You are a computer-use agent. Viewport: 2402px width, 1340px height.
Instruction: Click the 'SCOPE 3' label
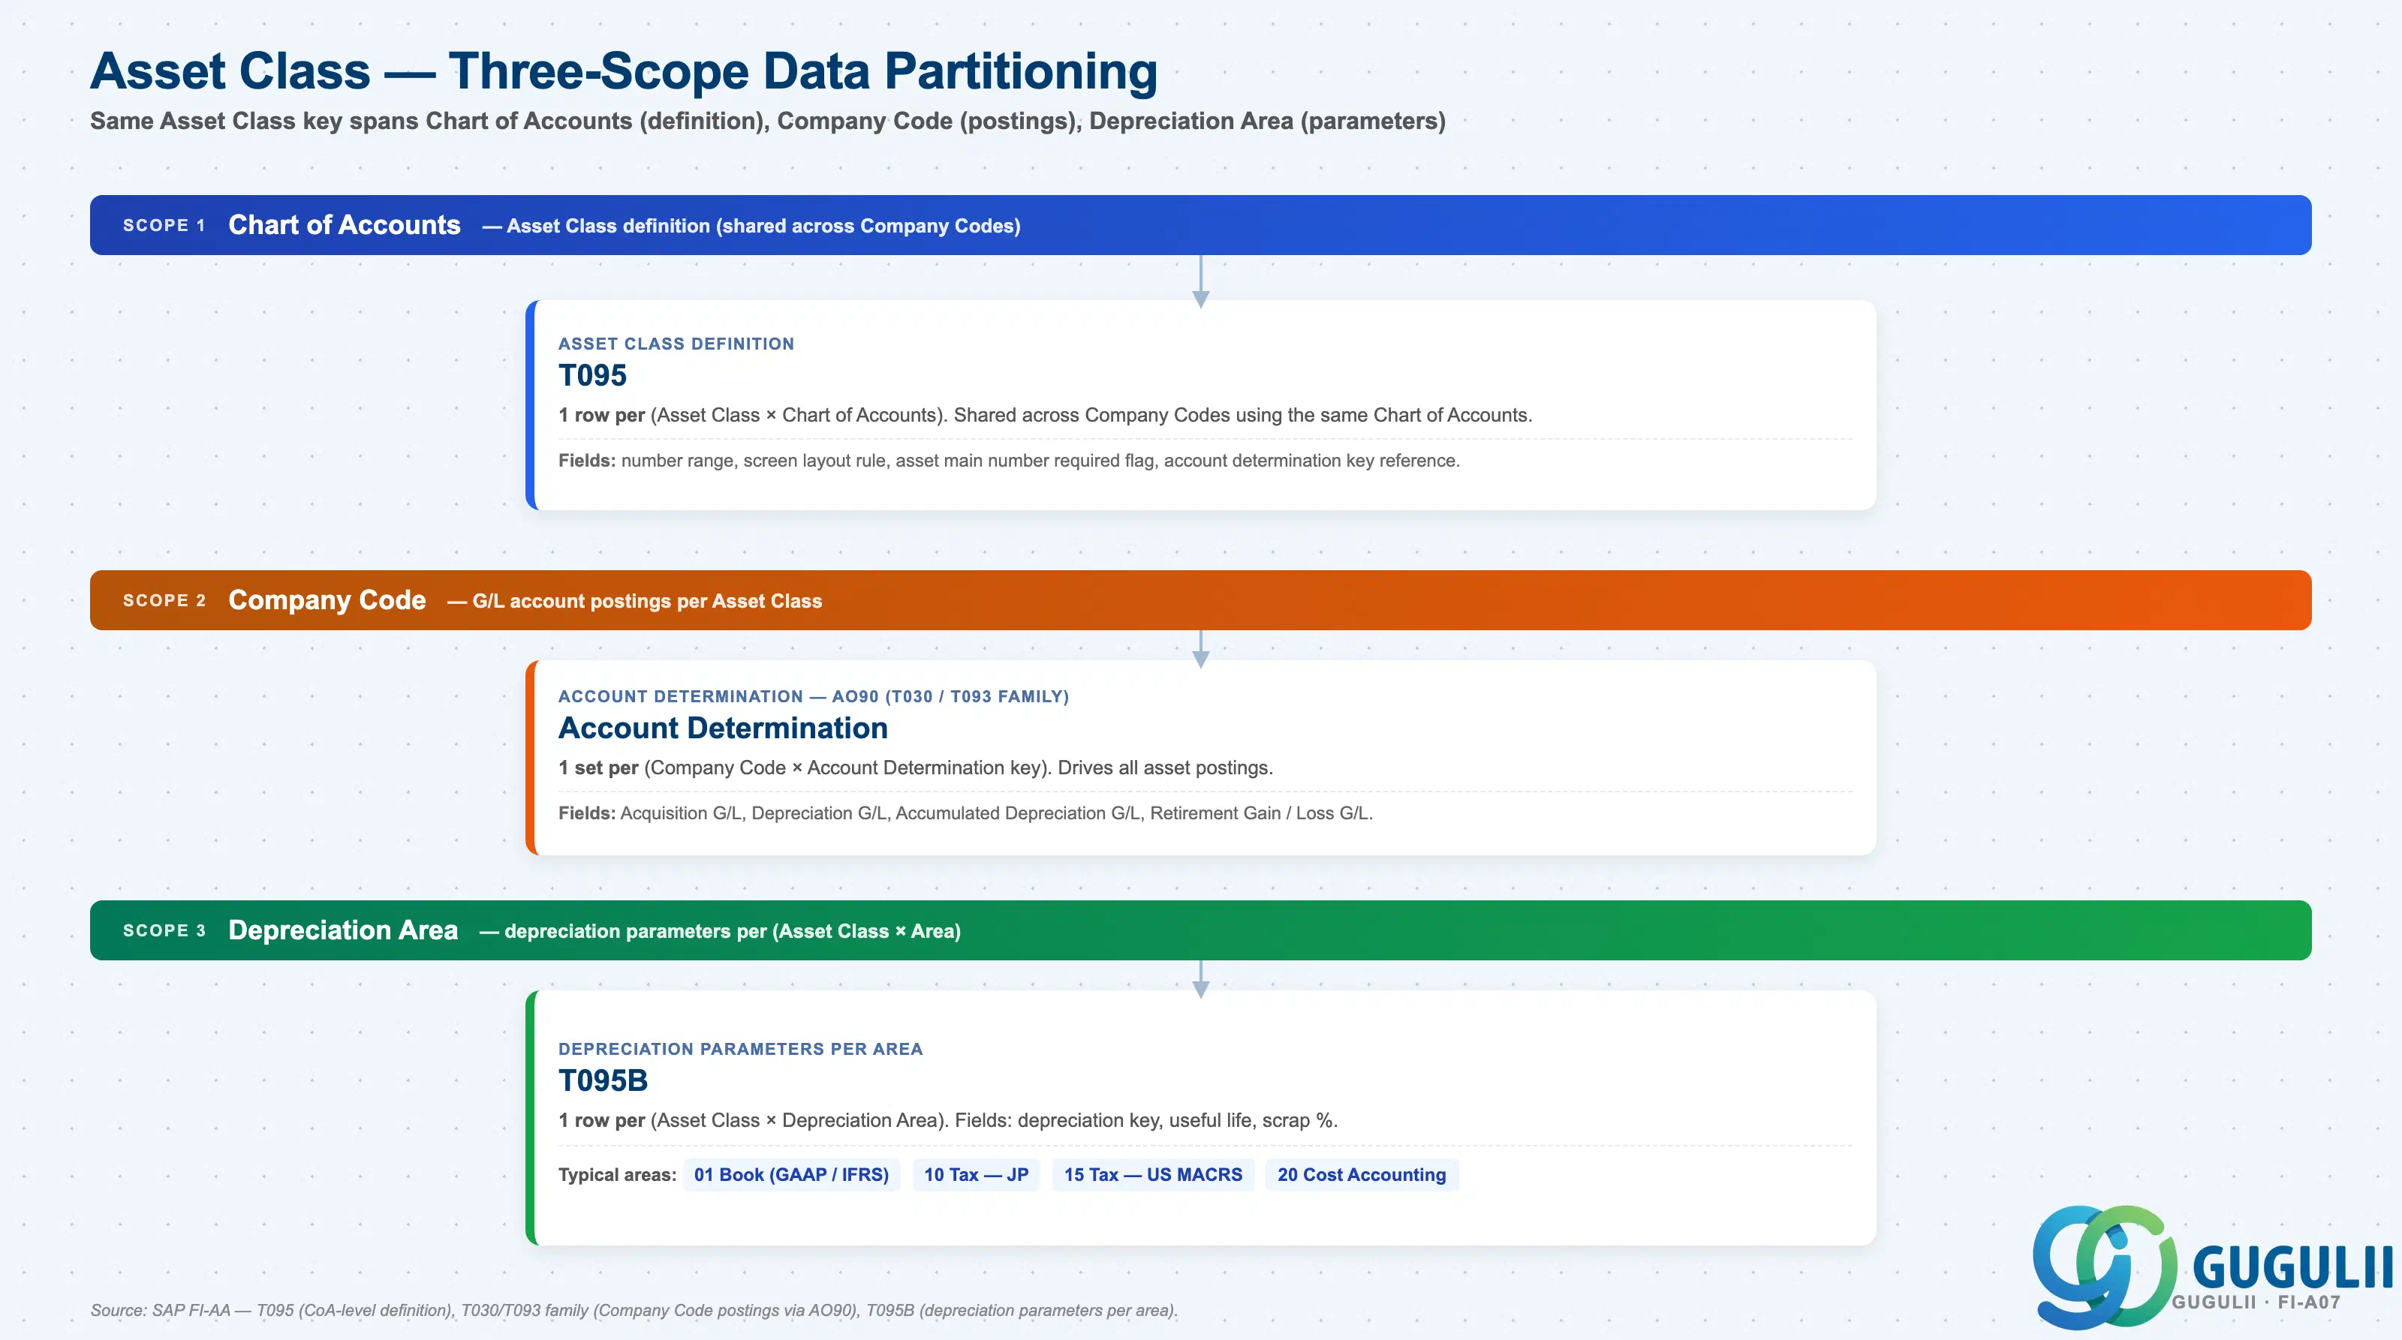pyautogui.click(x=163, y=931)
